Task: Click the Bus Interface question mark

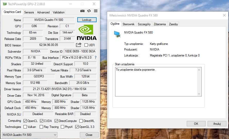Action: pyautogui.click(x=96, y=58)
